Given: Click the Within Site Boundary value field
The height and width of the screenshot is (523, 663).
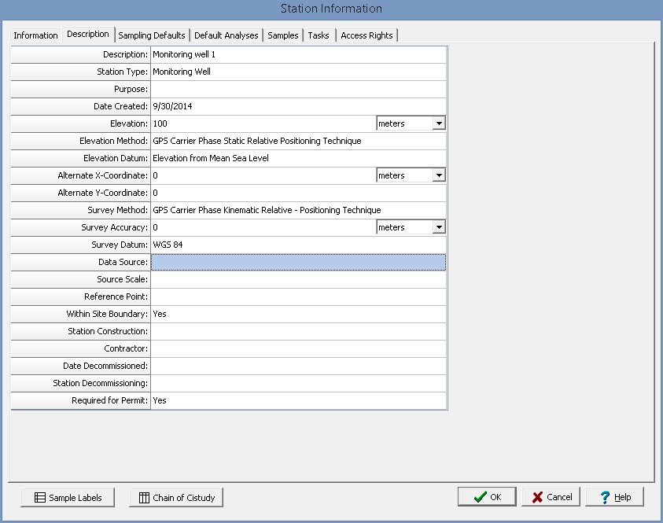Looking at the screenshot, I should pos(298,314).
